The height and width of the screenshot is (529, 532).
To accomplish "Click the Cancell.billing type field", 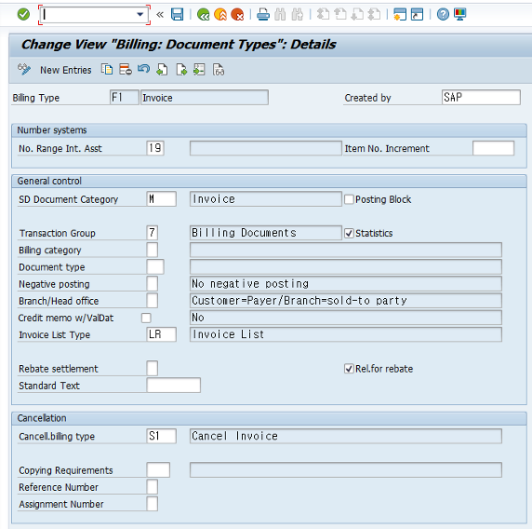I will (162, 436).
